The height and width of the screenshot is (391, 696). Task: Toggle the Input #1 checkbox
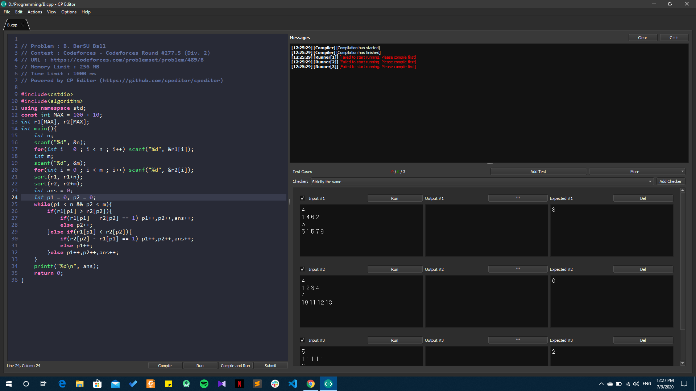pyautogui.click(x=303, y=198)
